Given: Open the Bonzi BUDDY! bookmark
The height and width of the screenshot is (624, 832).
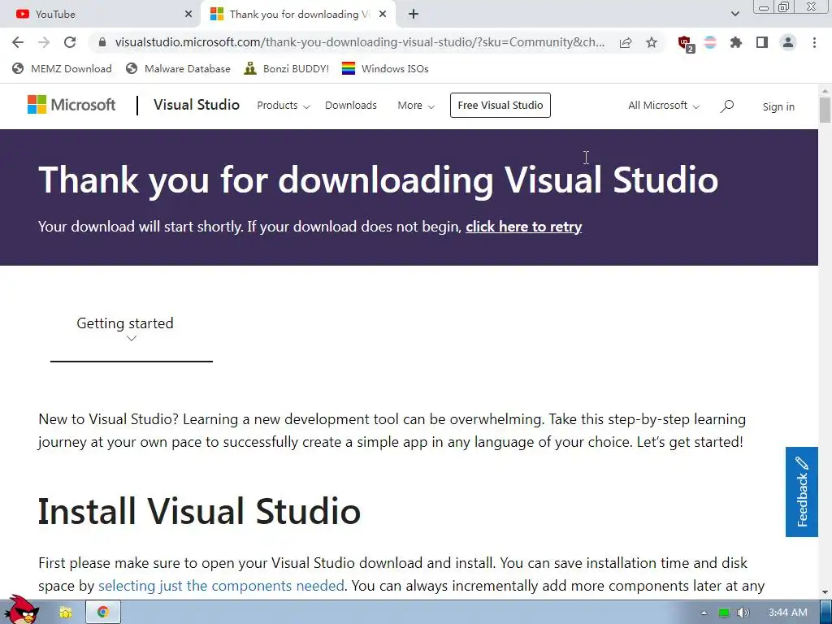Looking at the screenshot, I should (287, 68).
